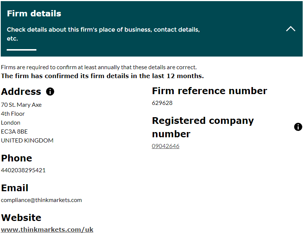Click the UNITED KINGDOM country line

(x=27, y=141)
